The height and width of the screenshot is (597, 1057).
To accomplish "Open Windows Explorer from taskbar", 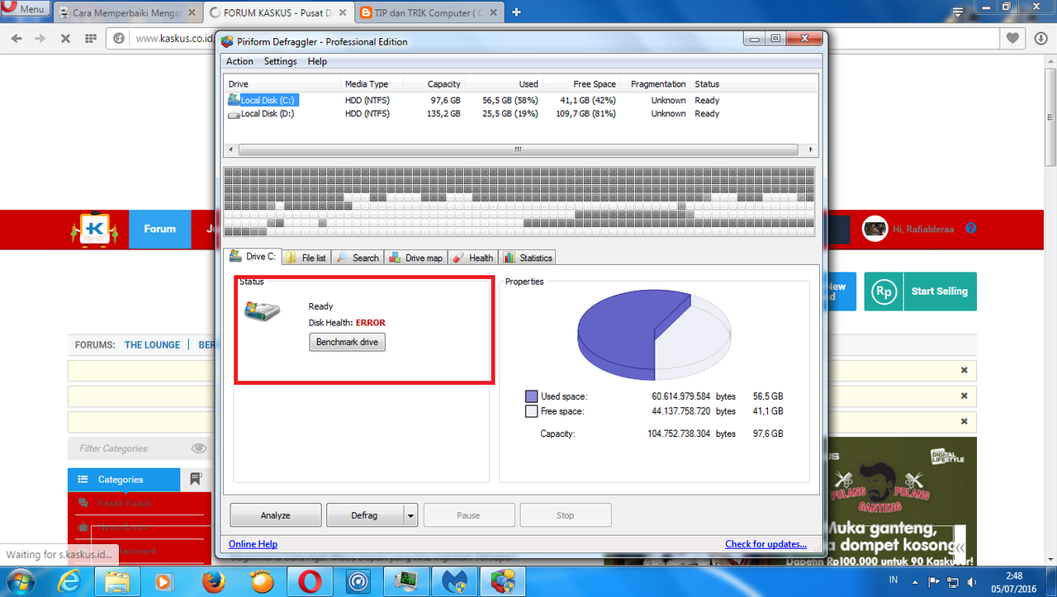I will click(x=116, y=581).
